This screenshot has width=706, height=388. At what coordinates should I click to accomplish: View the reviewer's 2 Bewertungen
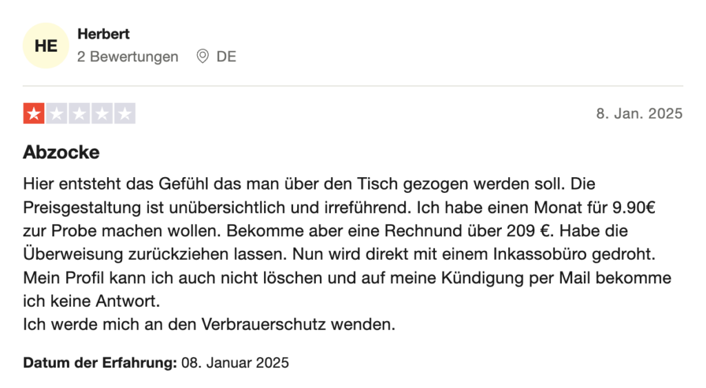(x=128, y=57)
